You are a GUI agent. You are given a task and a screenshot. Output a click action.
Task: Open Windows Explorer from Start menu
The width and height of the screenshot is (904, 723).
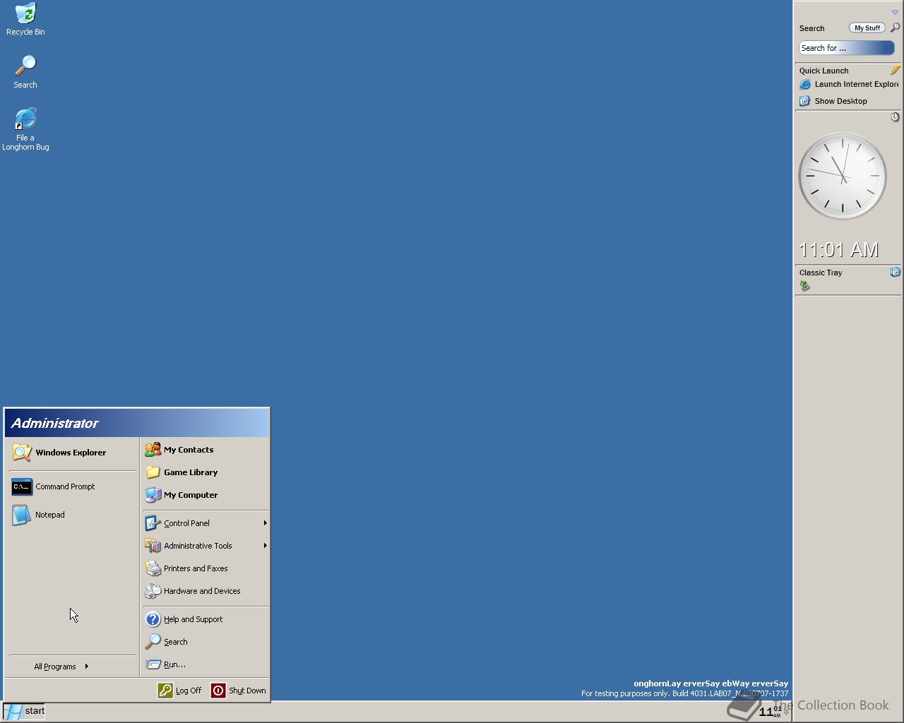point(71,453)
